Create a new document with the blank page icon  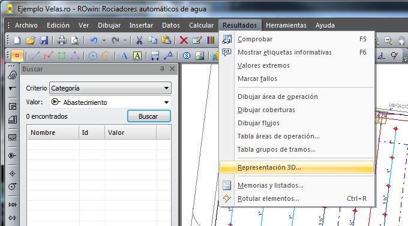(x=17, y=40)
